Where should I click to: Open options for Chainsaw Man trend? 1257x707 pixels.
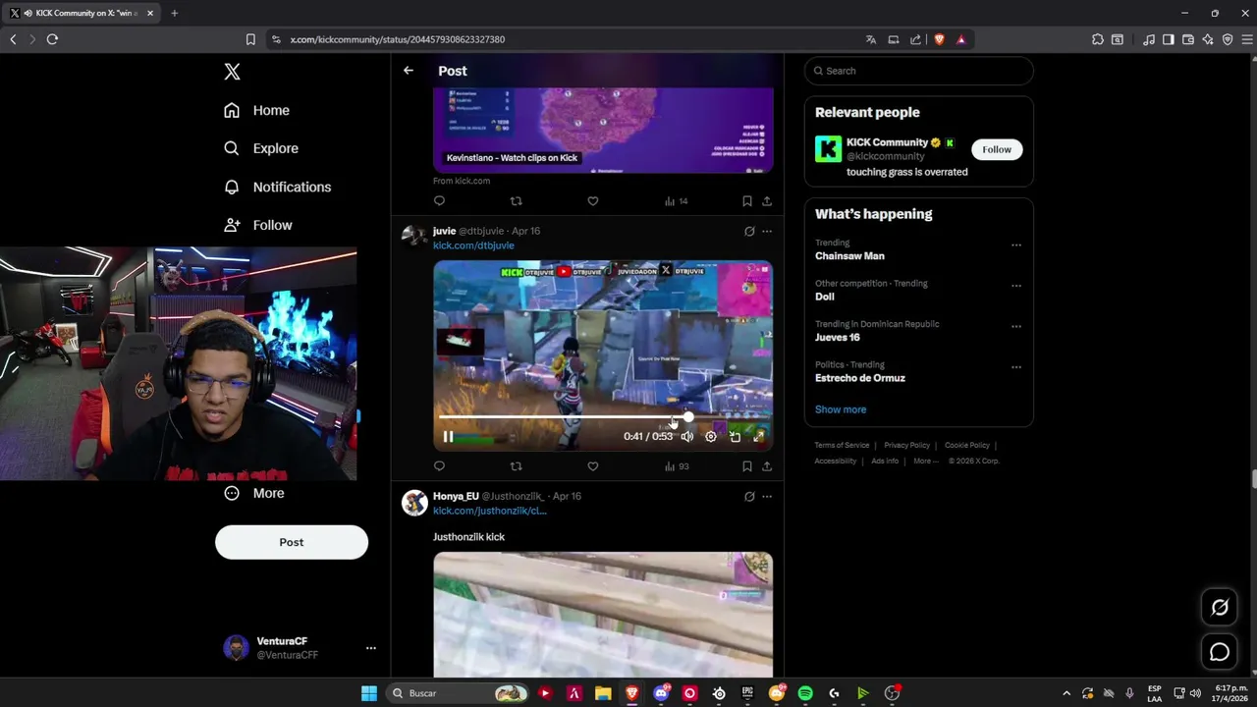pos(1016,245)
